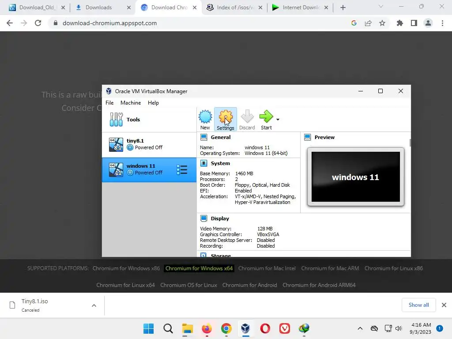The width and height of the screenshot is (452, 339).
Task: Open File Explorer from the taskbar
Action: click(187, 328)
